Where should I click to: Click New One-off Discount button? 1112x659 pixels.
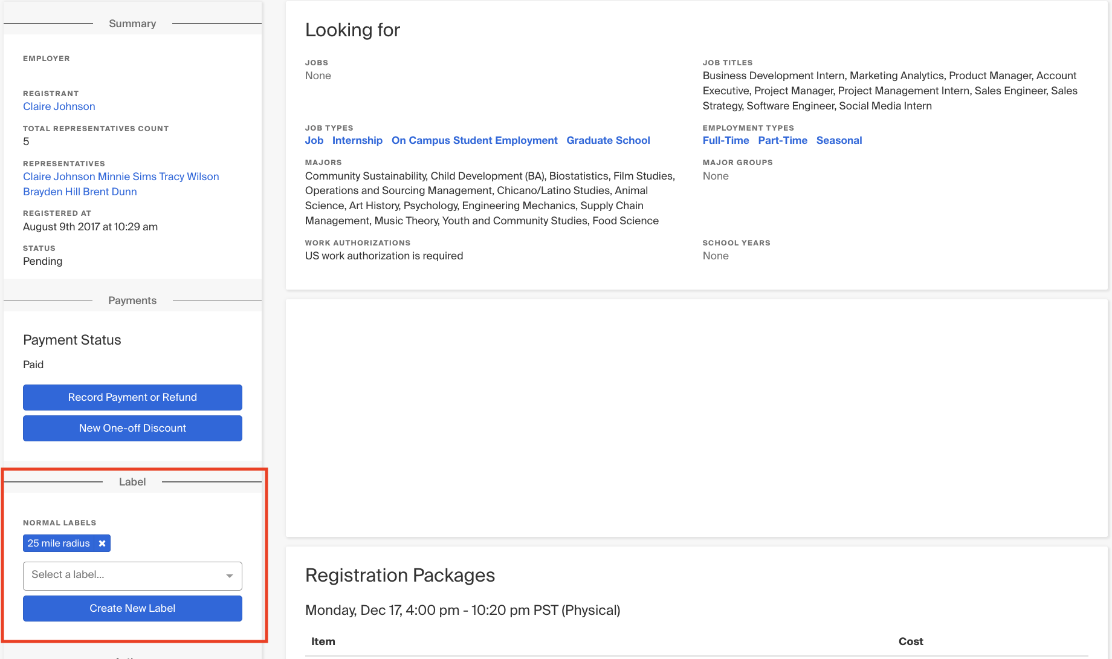132,428
